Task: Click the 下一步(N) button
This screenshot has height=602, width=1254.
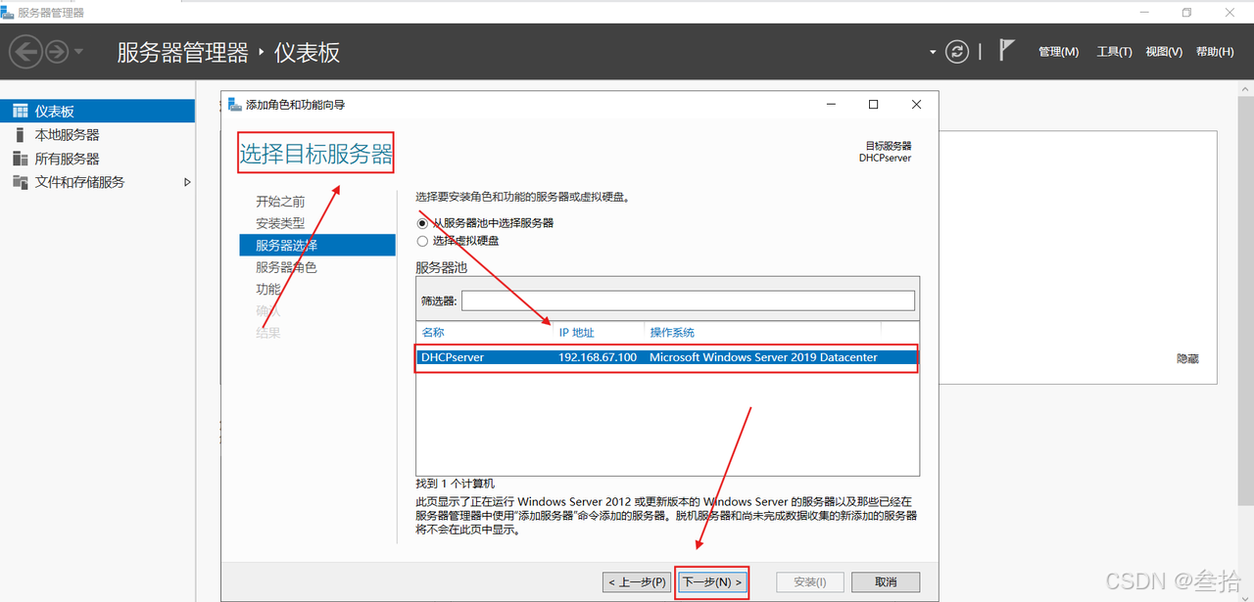Action: point(712,582)
